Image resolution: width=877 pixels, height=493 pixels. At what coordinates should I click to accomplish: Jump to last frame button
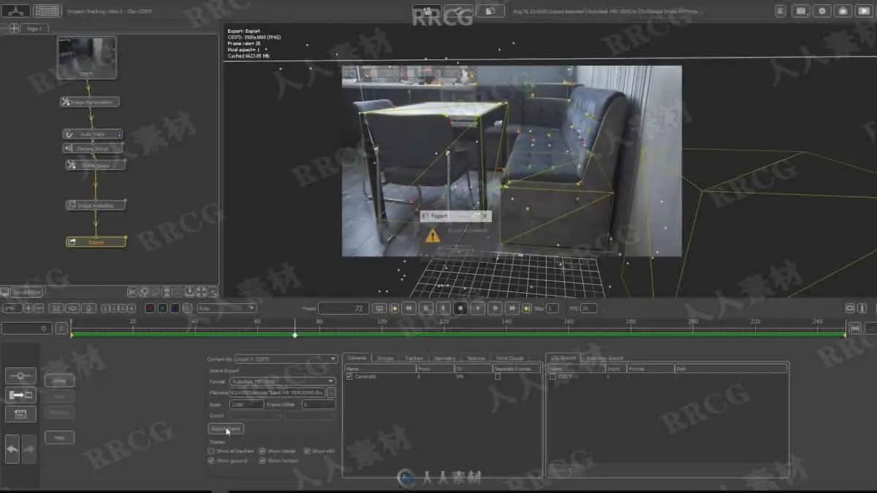(512, 308)
